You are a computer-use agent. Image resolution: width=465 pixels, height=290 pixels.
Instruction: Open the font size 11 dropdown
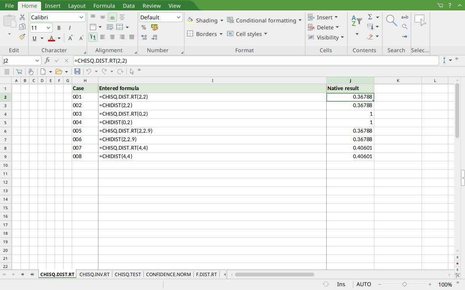click(49, 28)
